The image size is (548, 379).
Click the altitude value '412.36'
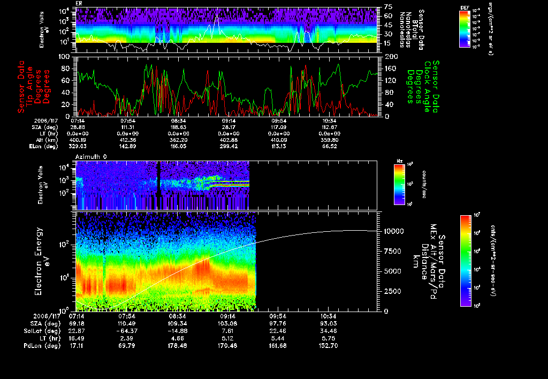pos(127,140)
